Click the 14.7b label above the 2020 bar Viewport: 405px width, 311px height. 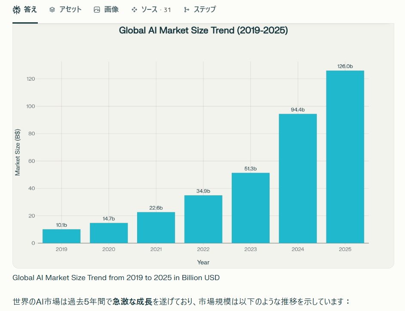click(109, 219)
